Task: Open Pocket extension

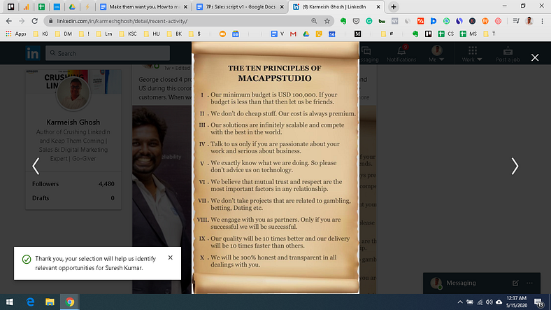Action: click(x=356, y=21)
